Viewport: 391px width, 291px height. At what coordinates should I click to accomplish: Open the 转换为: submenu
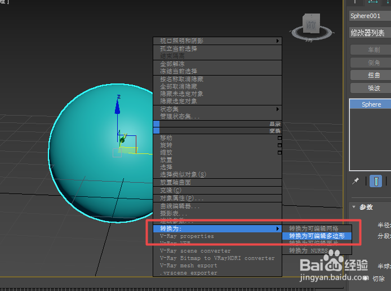(217, 228)
